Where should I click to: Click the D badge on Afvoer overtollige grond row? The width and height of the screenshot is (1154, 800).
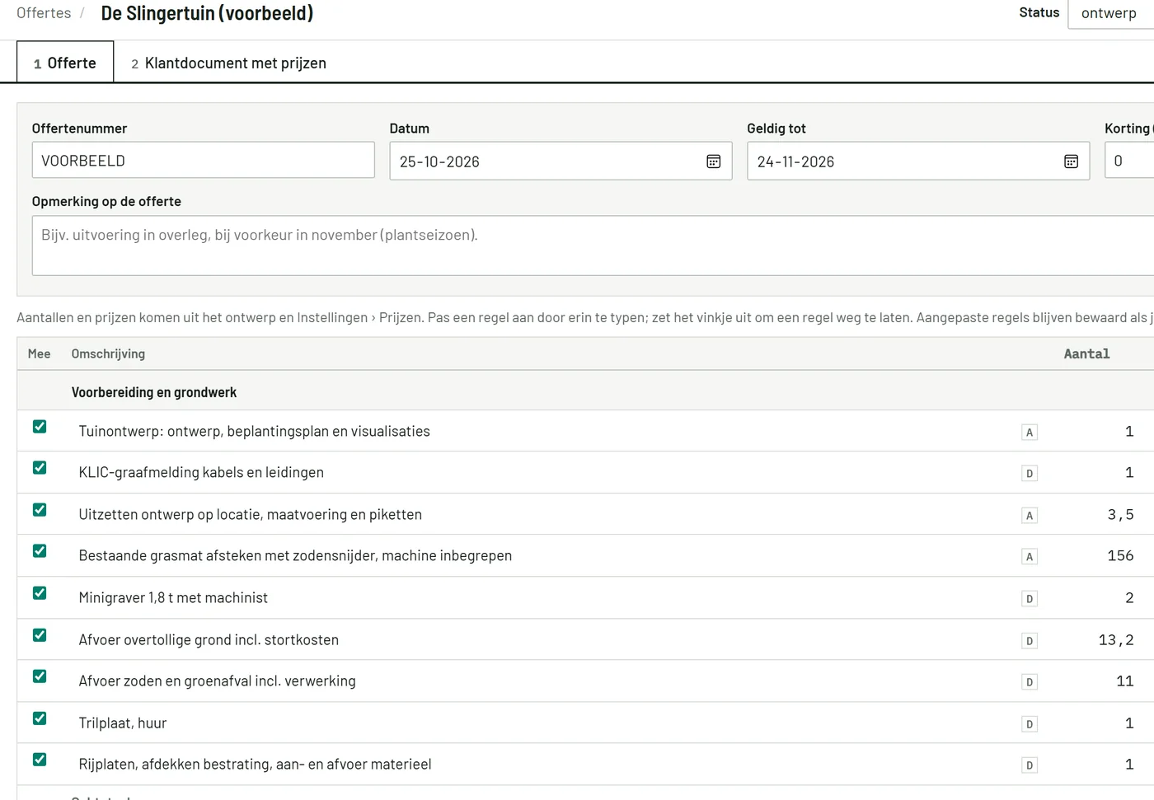1030,641
